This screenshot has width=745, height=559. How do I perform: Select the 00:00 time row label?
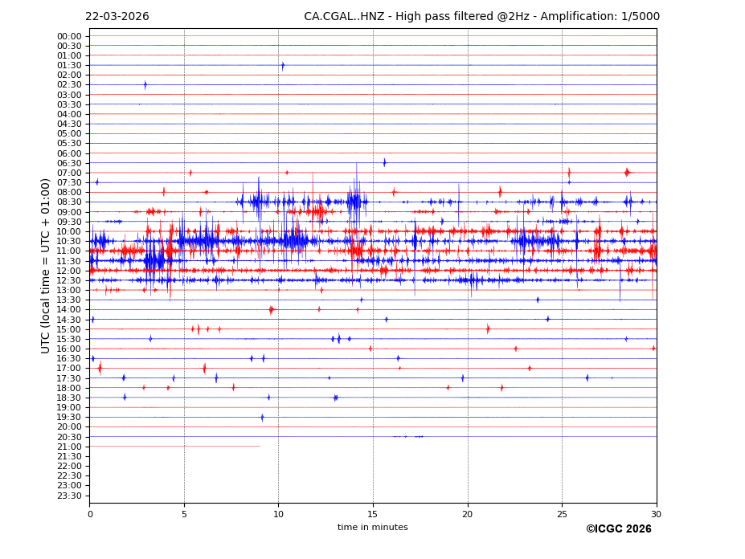69,36
